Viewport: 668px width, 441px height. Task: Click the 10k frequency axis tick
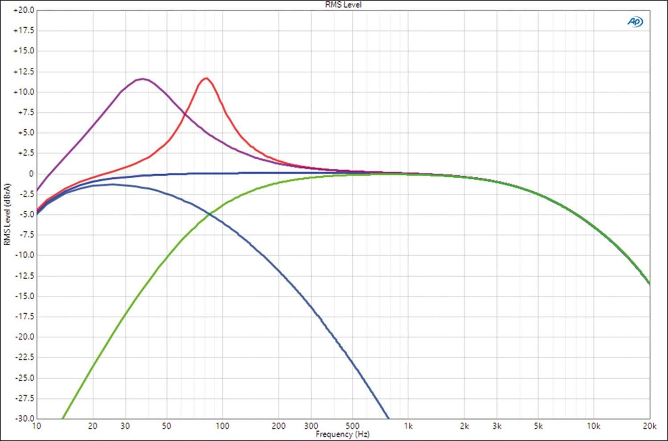tap(594, 426)
